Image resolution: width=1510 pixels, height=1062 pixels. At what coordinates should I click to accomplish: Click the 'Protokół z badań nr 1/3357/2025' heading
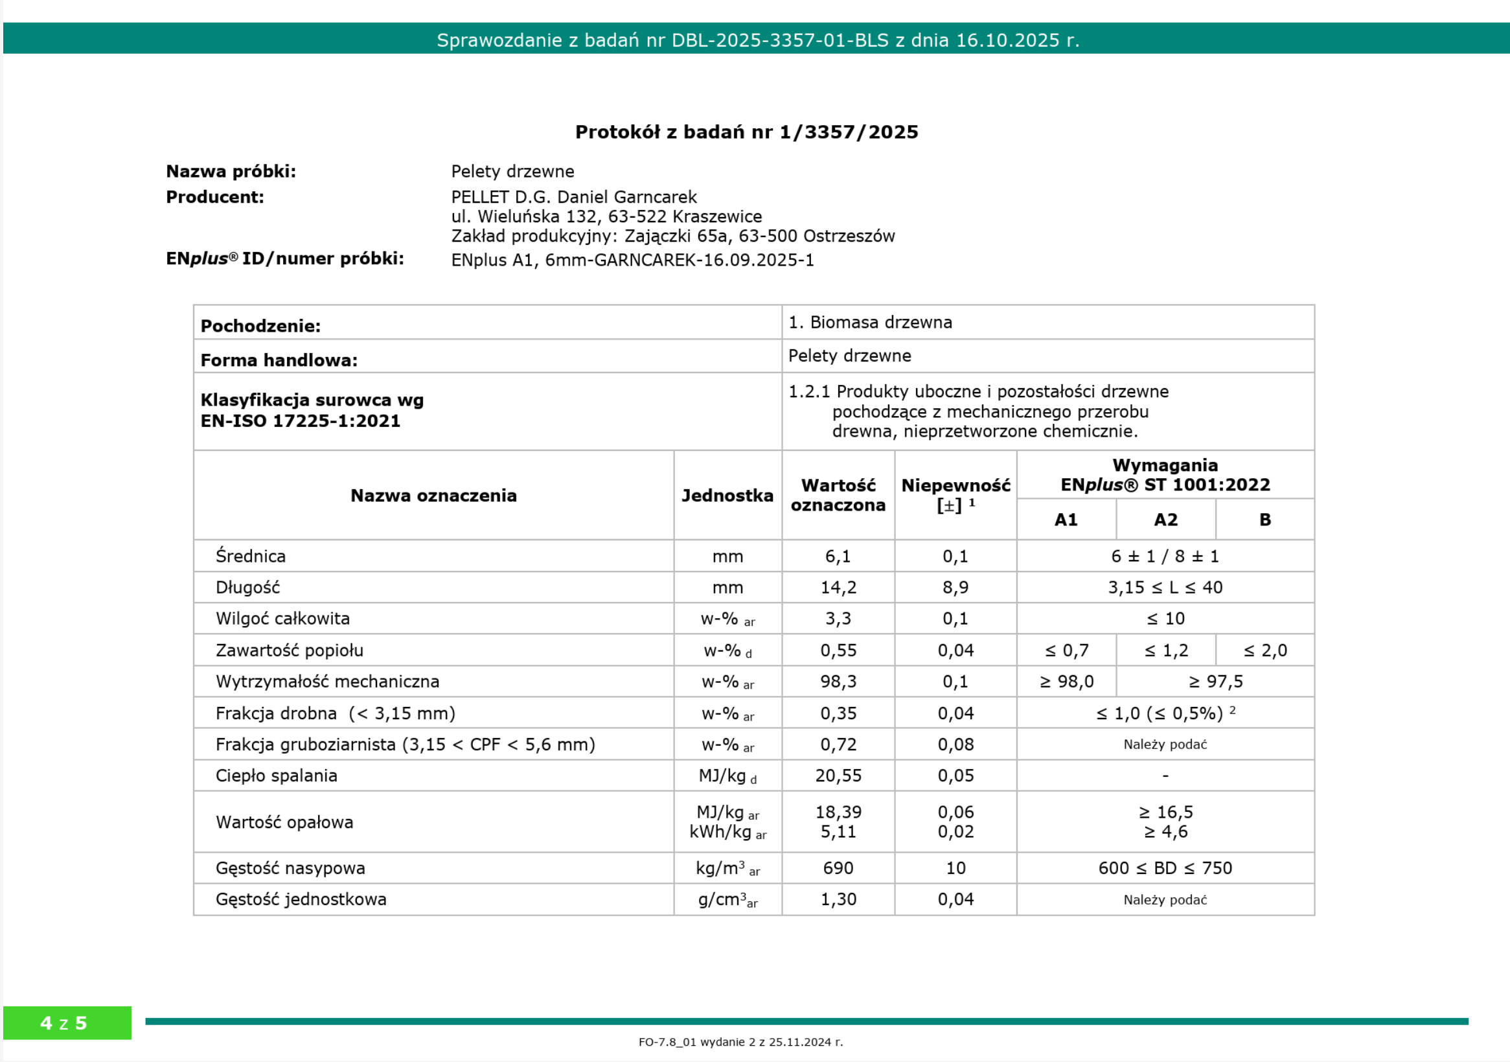746,132
